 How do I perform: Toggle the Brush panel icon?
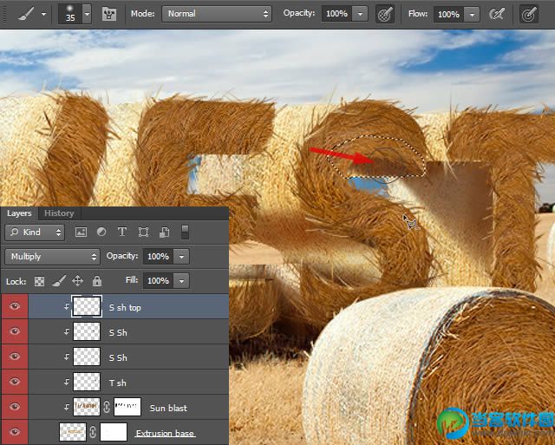109,14
